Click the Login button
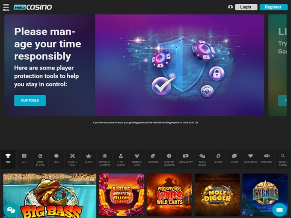Image resolution: width=291 pixels, height=218 pixels. point(246,7)
